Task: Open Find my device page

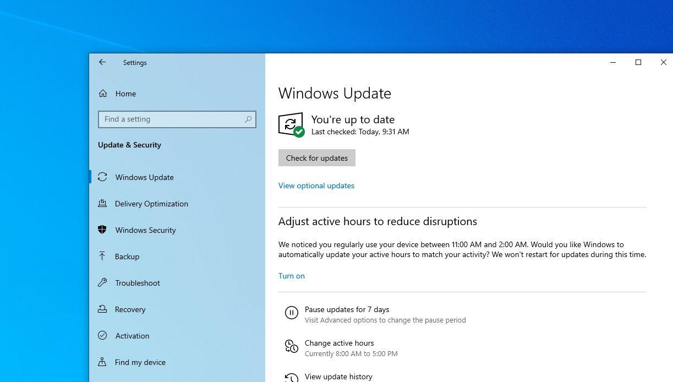Action: click(140, 362)
